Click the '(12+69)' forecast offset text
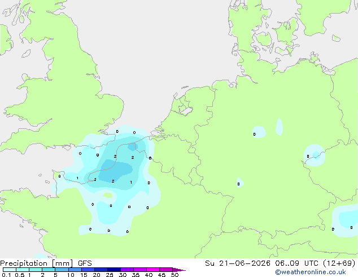This screenshot has width=358, height=277. 339,263
